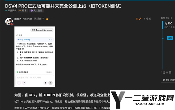This screenshot has height=110, width=175.
Task: Click the paragraph starting 试了 10 次只有三次
Action: click(62, 102)
